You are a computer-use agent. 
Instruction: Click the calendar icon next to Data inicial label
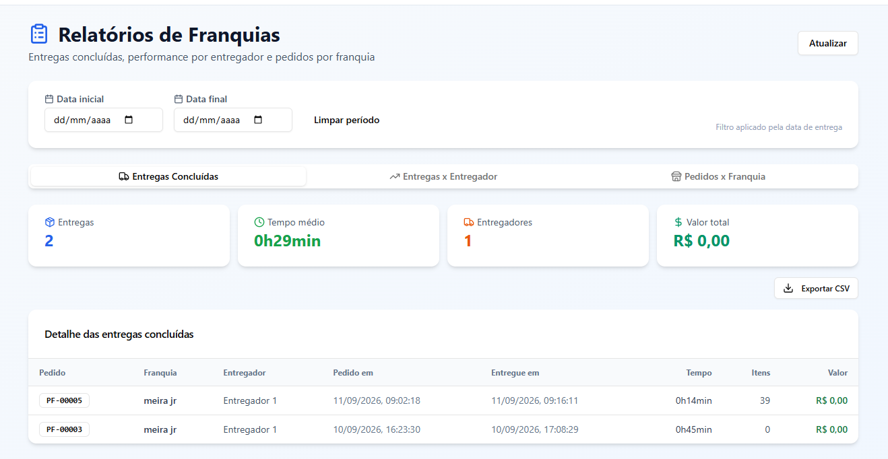tap(49, 99)
